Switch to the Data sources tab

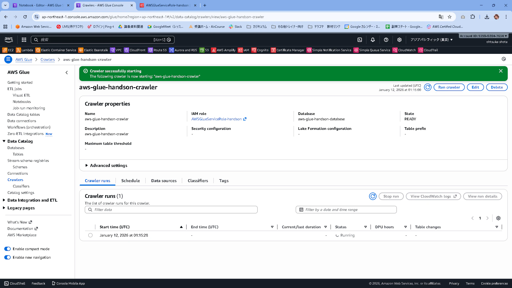coord(164,181)
